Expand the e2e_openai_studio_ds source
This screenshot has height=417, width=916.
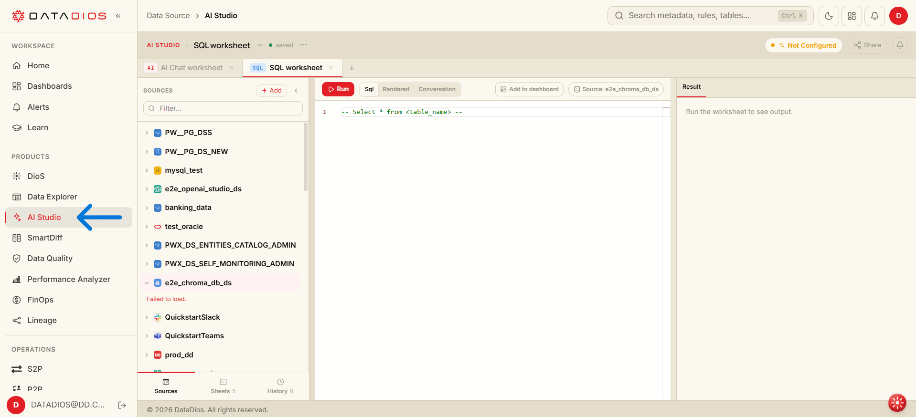147,189
